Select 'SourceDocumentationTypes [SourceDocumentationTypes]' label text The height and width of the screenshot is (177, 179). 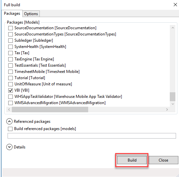[x=65, y=34]
